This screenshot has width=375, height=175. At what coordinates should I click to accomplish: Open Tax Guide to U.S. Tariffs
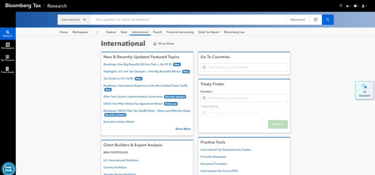[119, 79]
